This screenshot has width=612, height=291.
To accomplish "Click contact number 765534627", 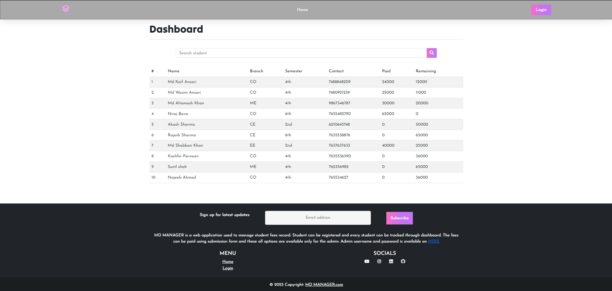I will pos(338,177).
